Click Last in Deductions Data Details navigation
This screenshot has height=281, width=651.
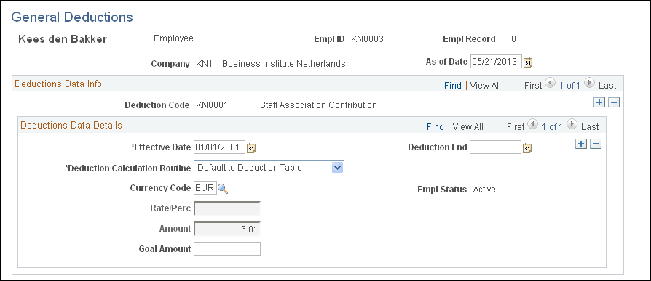590,126
